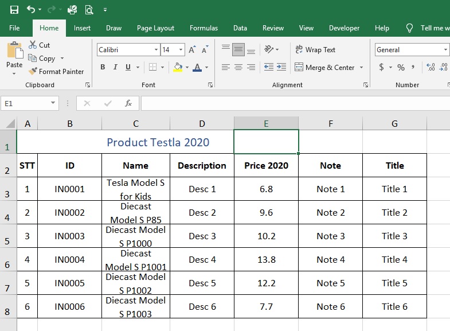Open the Calibri font name dropdown
Viewport: 450px width, 331px height.
(156, 50)
